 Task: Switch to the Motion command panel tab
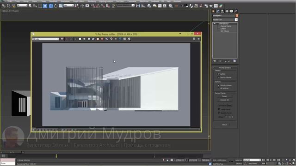coord(227,11)
